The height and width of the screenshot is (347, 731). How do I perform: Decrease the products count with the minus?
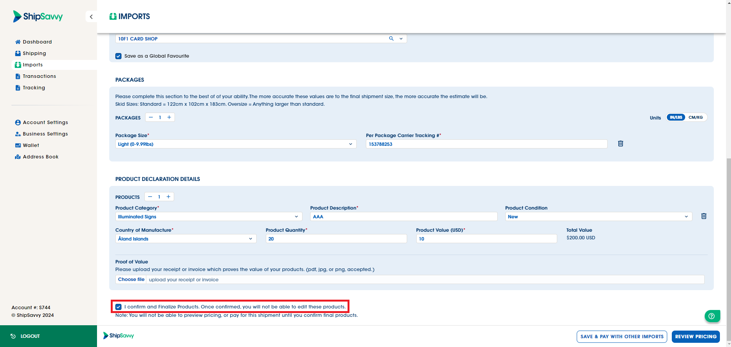150,197
